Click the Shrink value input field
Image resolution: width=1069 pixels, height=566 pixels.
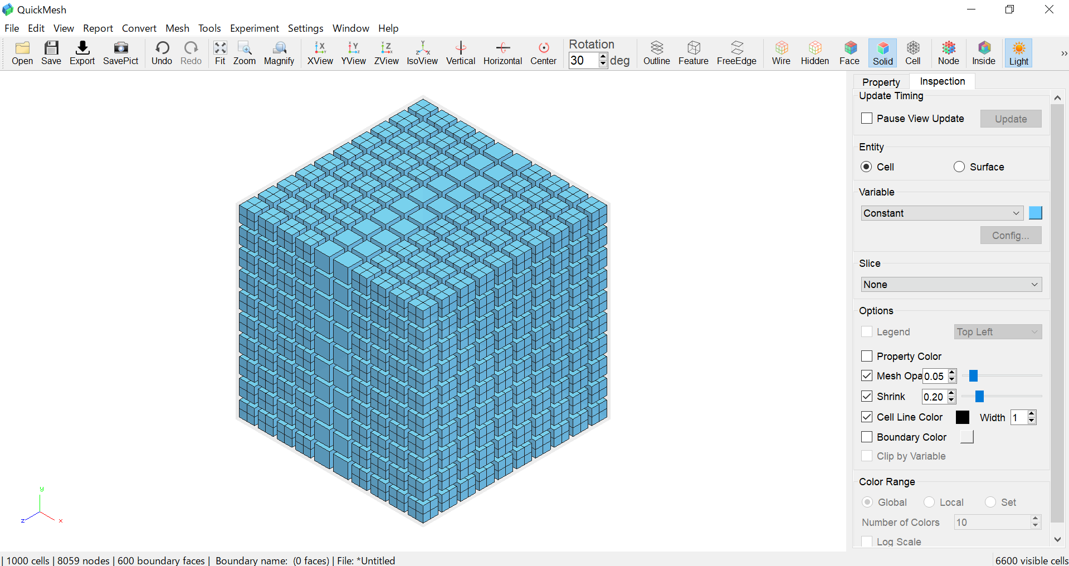[935, 397]
